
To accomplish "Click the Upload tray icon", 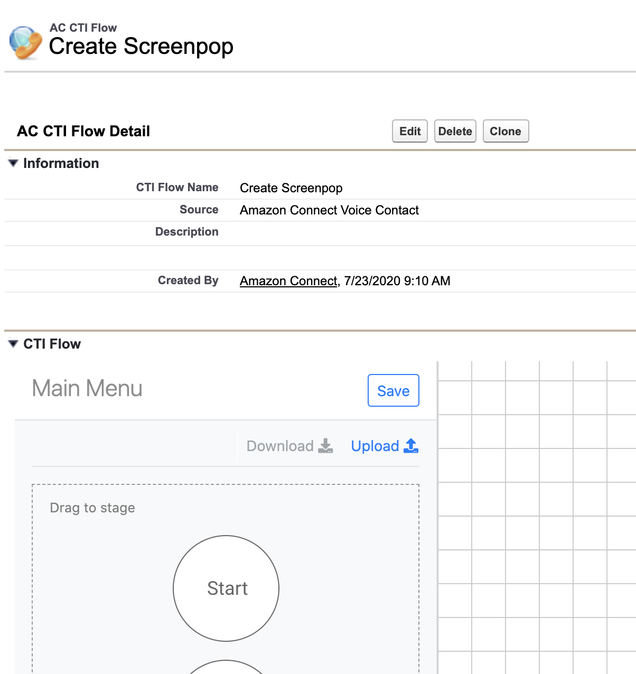I will [x=411, y=446].
